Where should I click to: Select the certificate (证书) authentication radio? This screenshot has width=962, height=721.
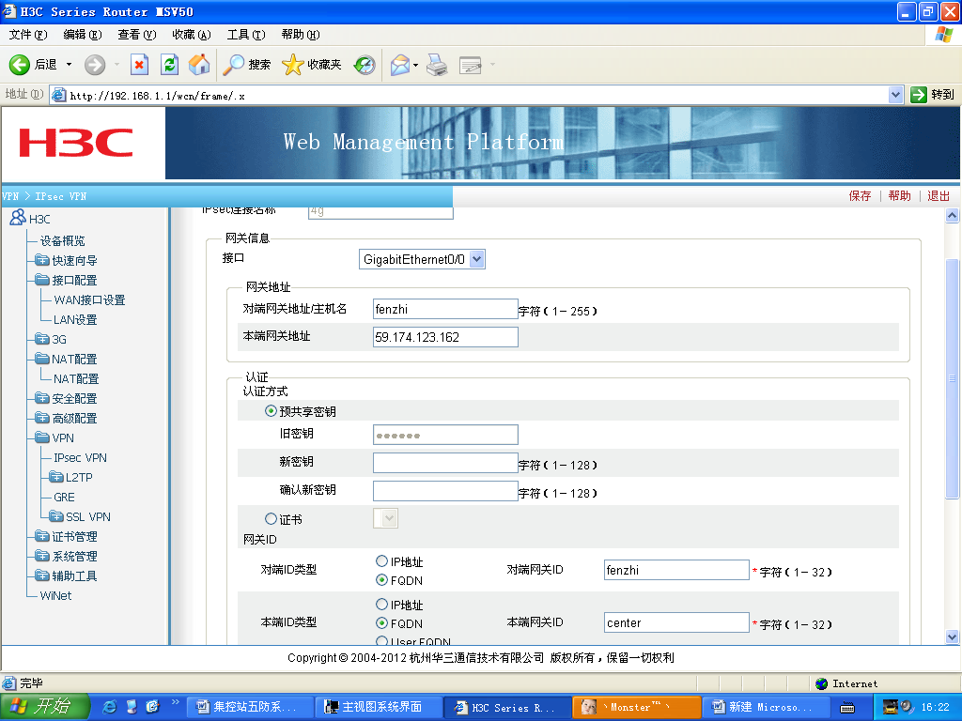272,518
